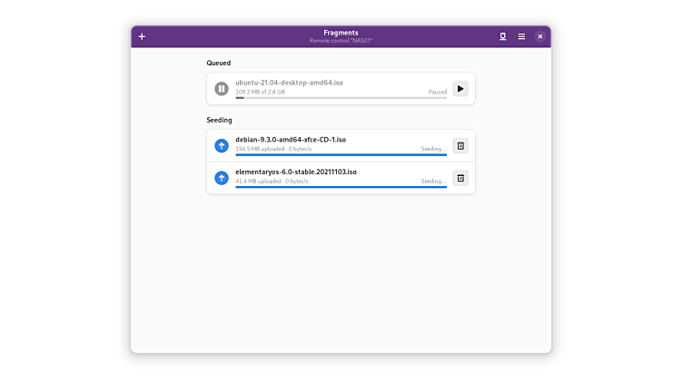Viewport: 683px width, 384px height.
Task: Click the debian torrent seeding progress bar
Action: (341, 154)
